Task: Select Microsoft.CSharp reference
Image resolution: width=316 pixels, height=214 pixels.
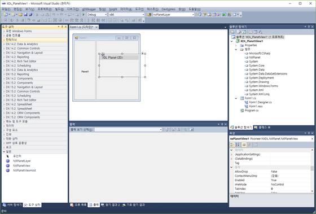Action: (260, 54)
